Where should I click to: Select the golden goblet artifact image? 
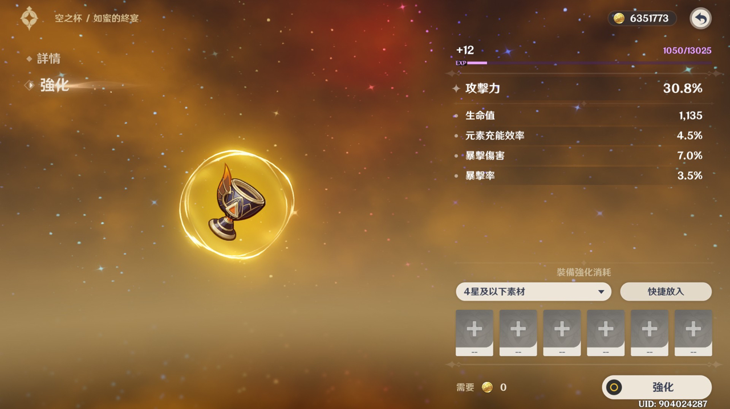(236, 203)
